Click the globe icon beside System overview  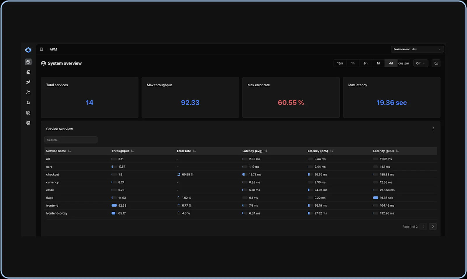pos(43,63)
